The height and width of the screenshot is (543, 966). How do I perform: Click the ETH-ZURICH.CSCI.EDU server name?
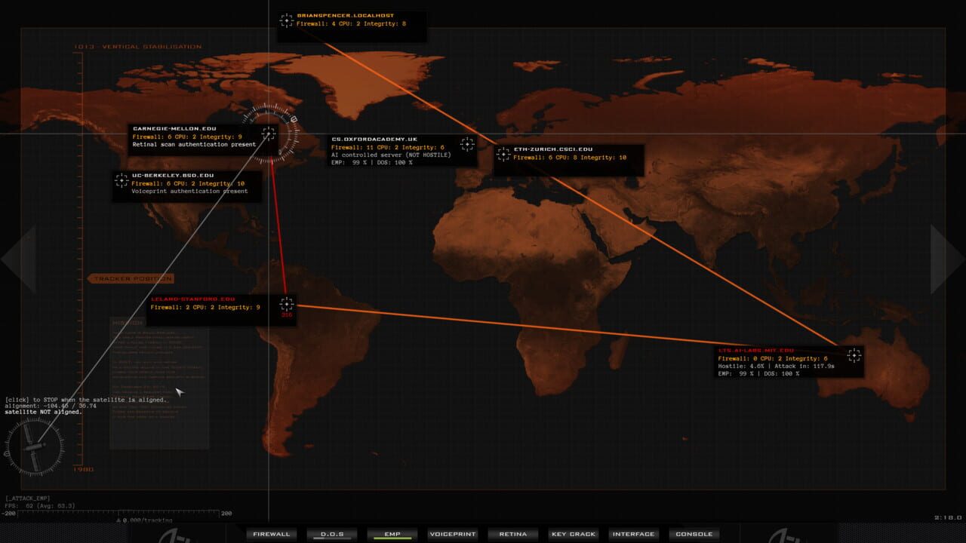(x=553, y=149)
